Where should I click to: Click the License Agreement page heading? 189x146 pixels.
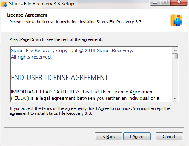coord(27,15)
